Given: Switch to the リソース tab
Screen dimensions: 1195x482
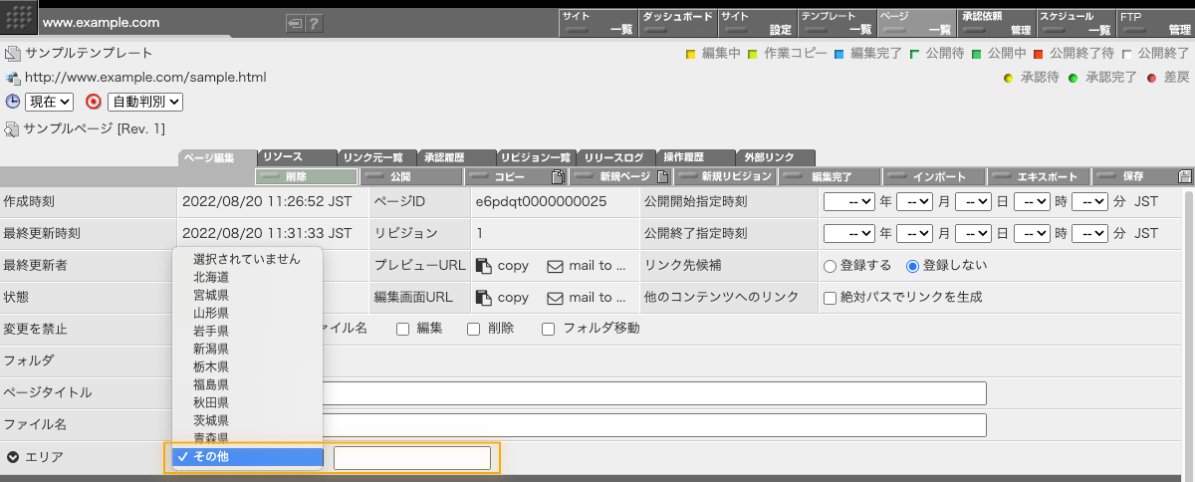Looking at the screenshot, I should click(296, 157).
